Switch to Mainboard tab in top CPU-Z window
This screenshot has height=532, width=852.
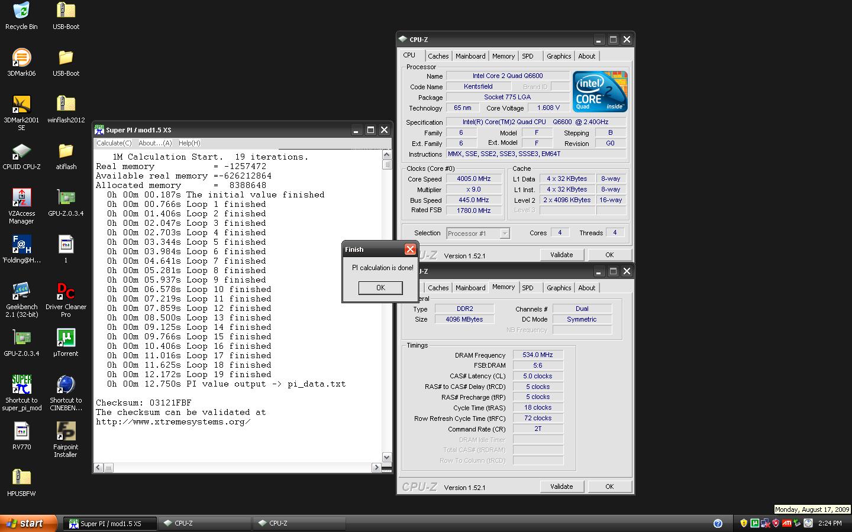click(470, 56)
